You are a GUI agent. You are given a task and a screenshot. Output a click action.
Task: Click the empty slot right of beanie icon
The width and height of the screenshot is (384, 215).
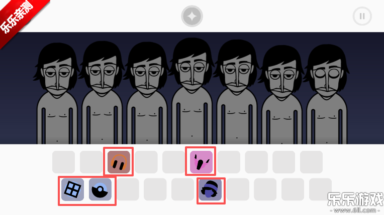[x=238, y=189]
